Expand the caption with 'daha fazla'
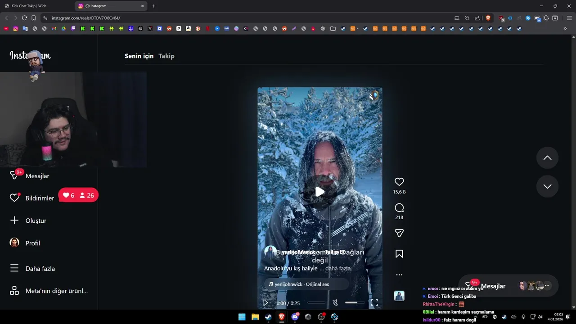 337,268
